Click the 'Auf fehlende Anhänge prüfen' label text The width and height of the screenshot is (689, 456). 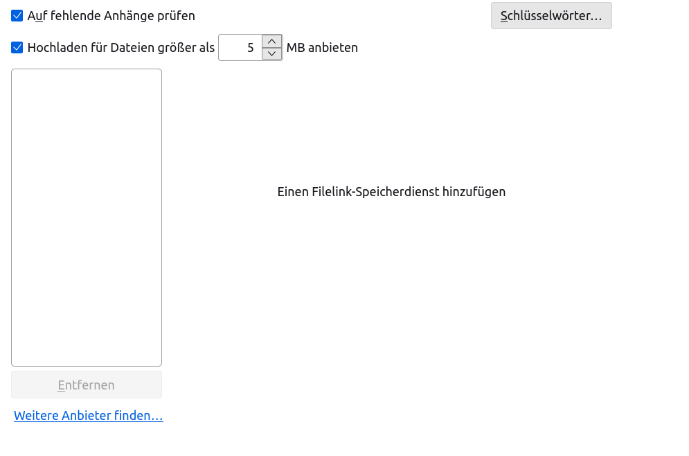point(111,15)
